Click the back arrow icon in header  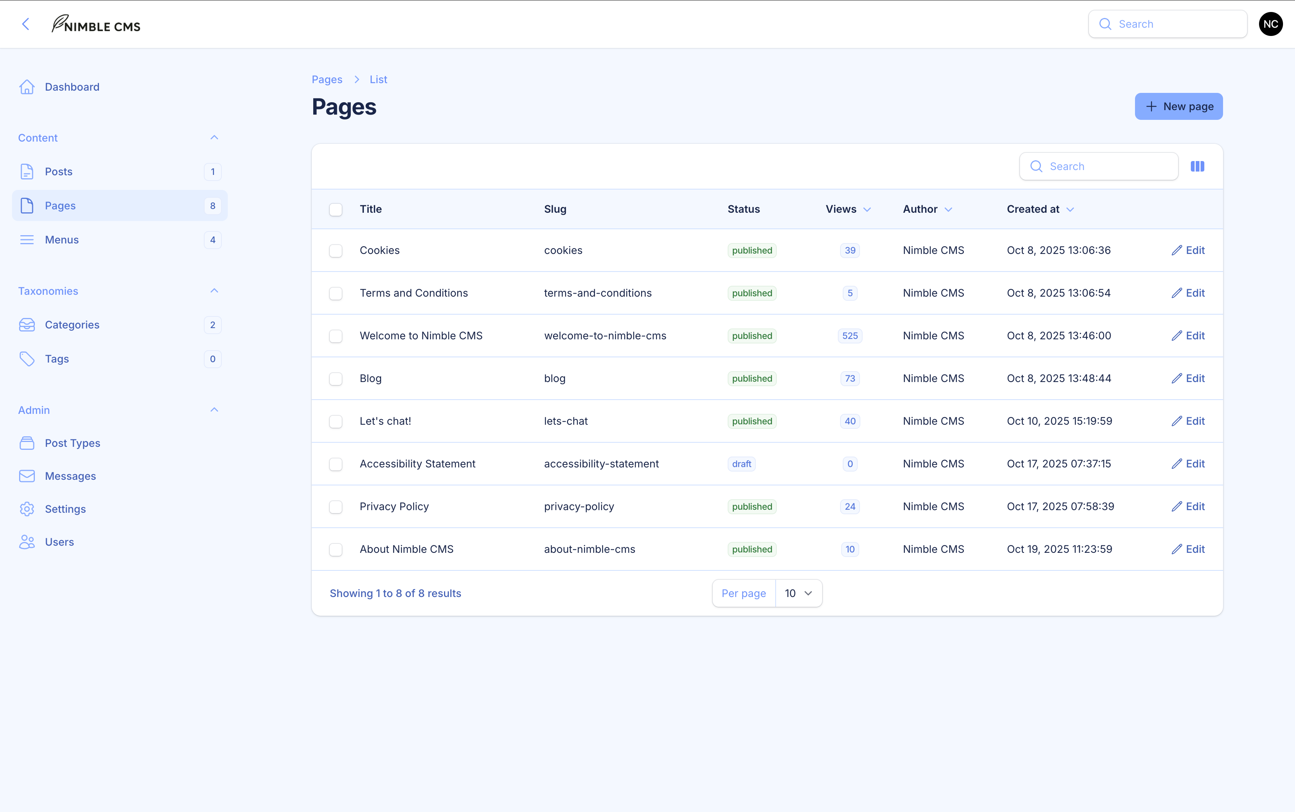pos(25,24)
